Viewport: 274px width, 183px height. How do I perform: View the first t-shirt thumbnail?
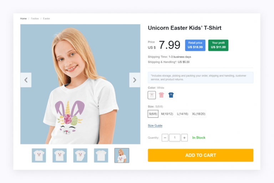pos(39,156)
